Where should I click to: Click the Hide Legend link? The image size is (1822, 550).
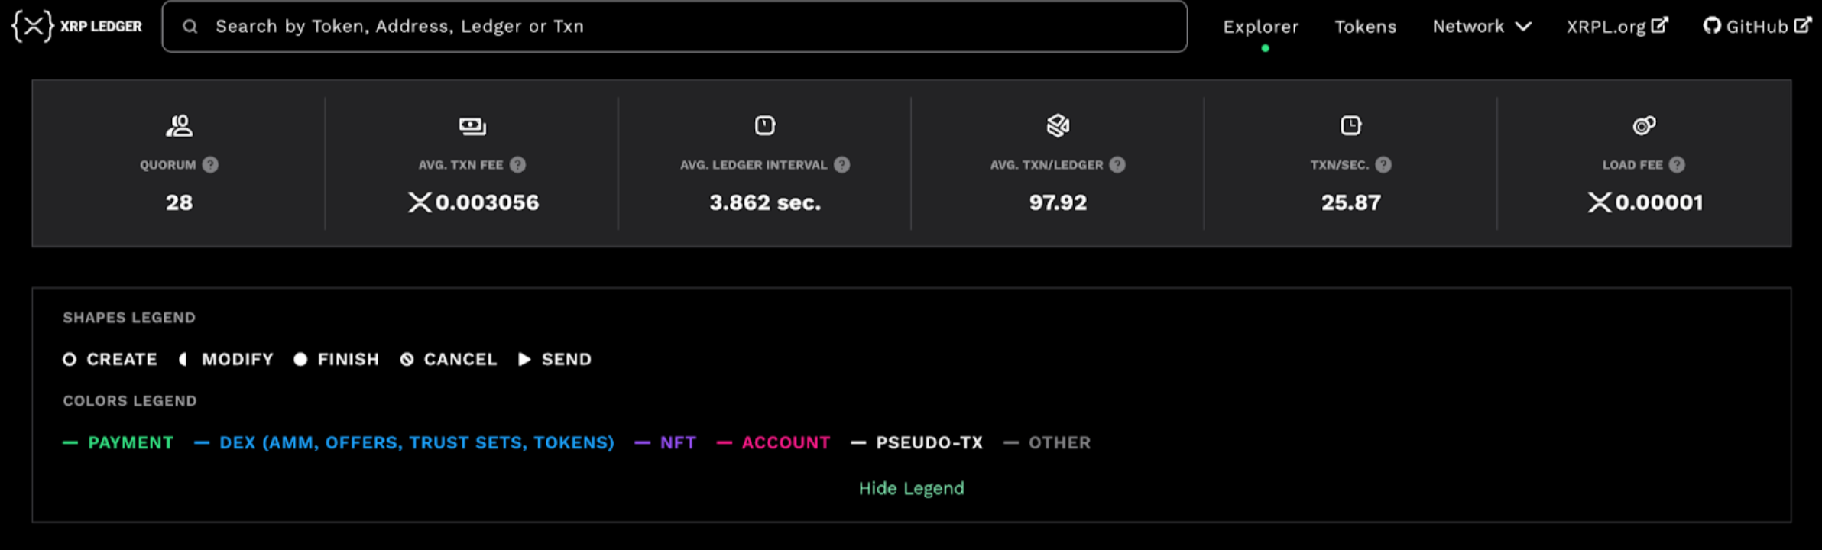click(911, 488)
